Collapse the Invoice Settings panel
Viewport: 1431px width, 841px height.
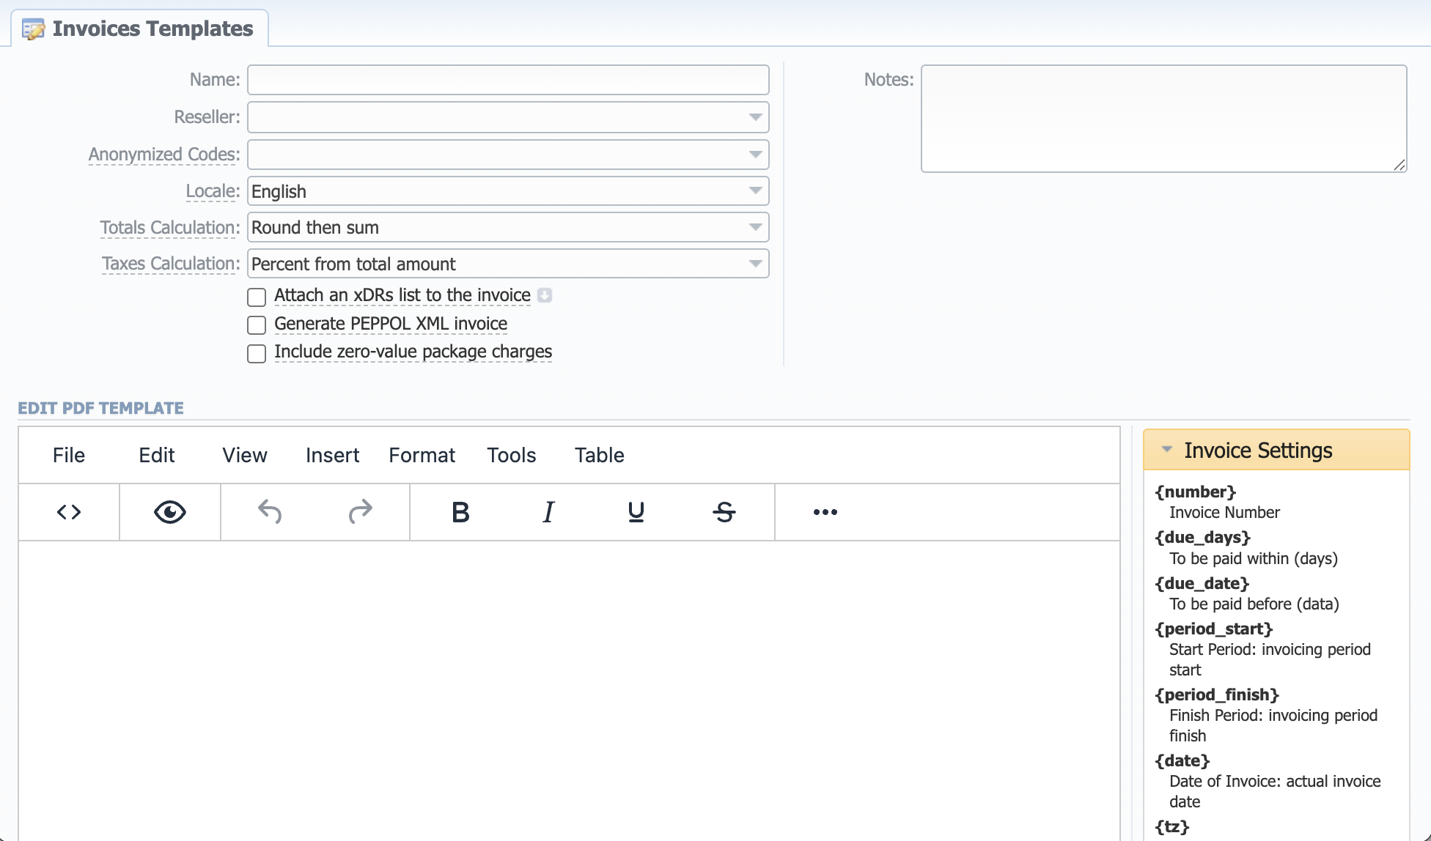[1168, 450]
